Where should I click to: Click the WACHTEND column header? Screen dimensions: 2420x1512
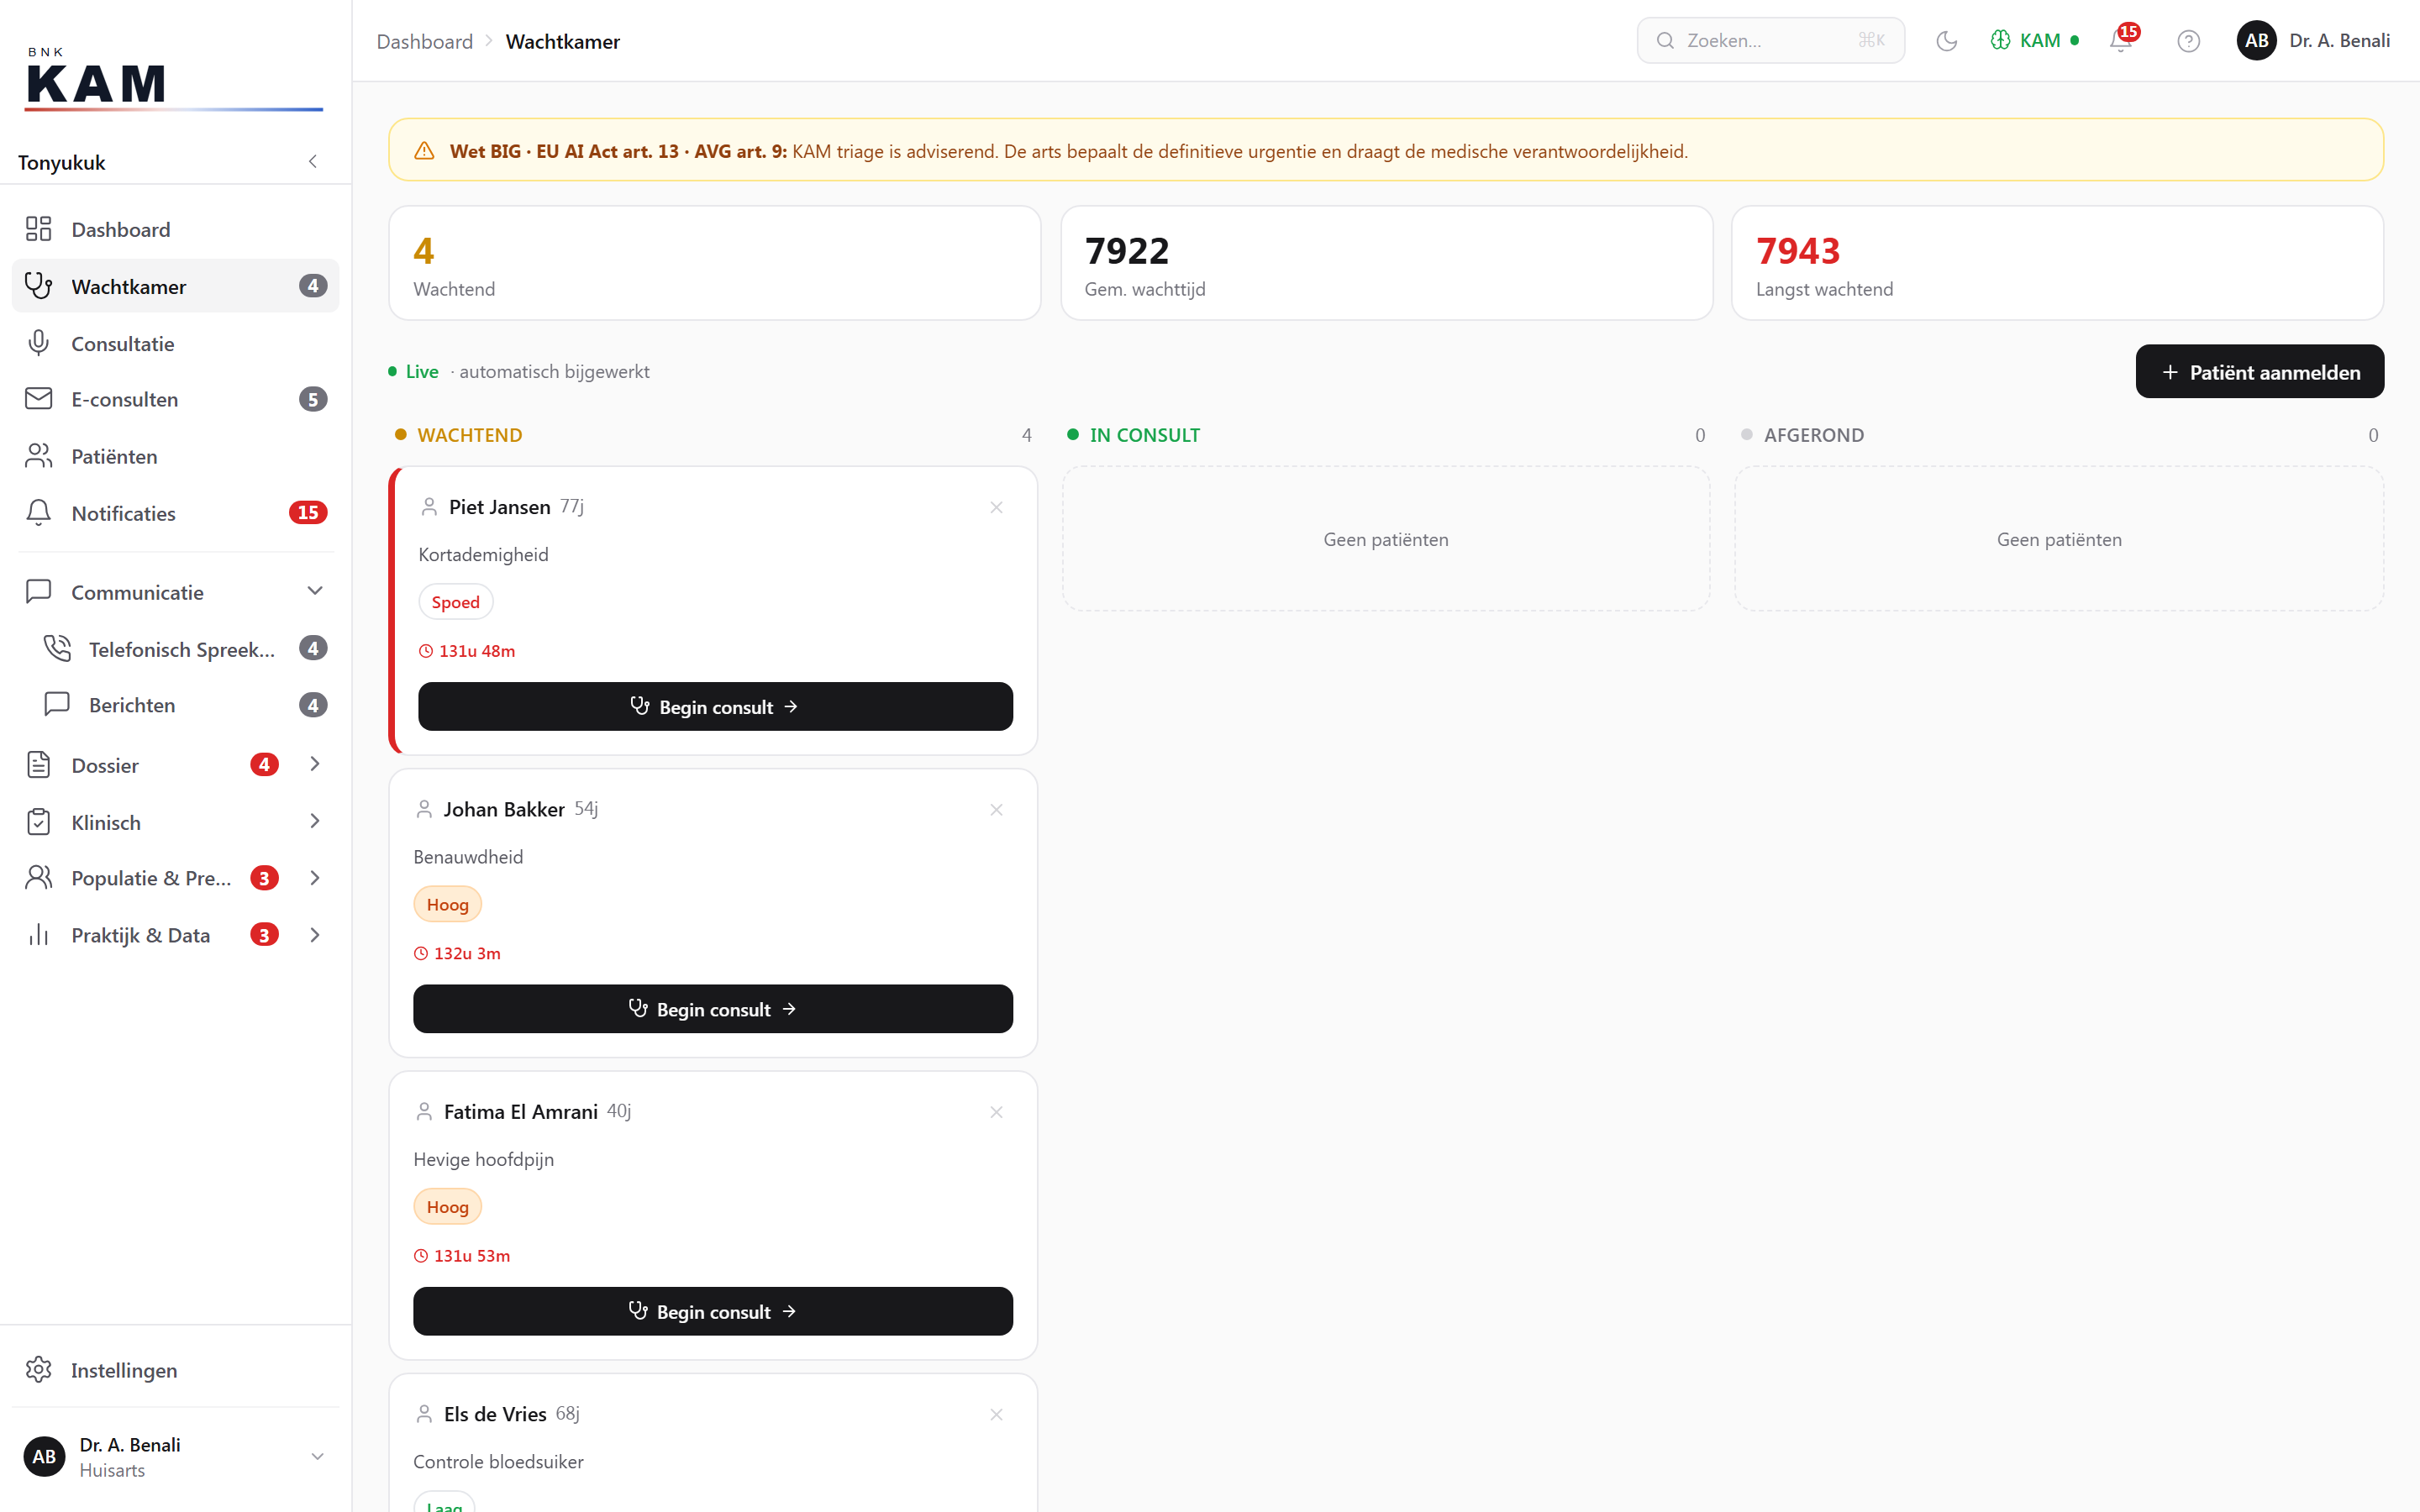[x=469, y=435]
